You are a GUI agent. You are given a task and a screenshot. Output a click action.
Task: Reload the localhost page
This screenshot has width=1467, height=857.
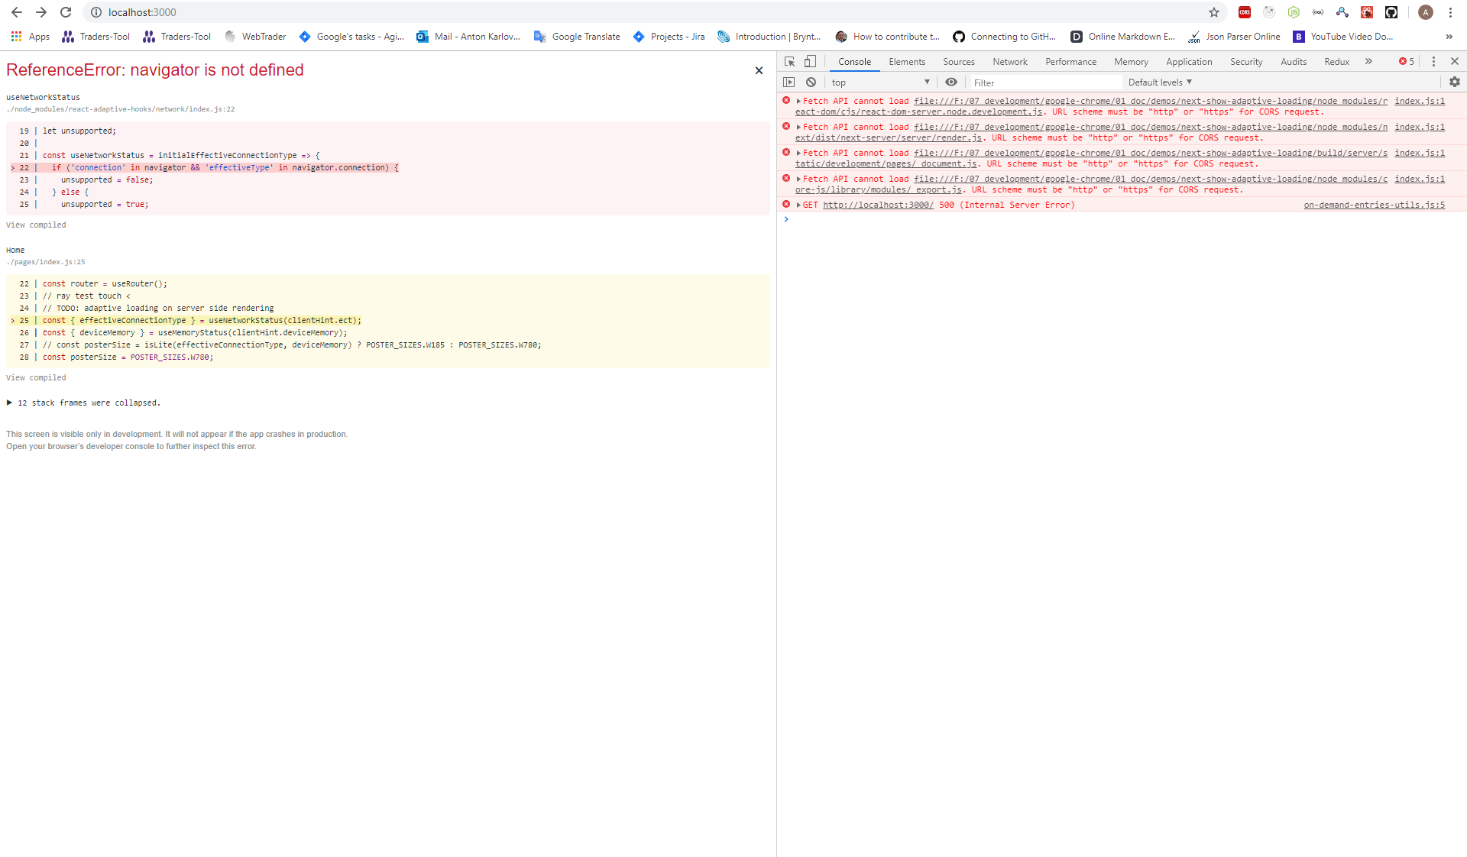tap(66, 12)
